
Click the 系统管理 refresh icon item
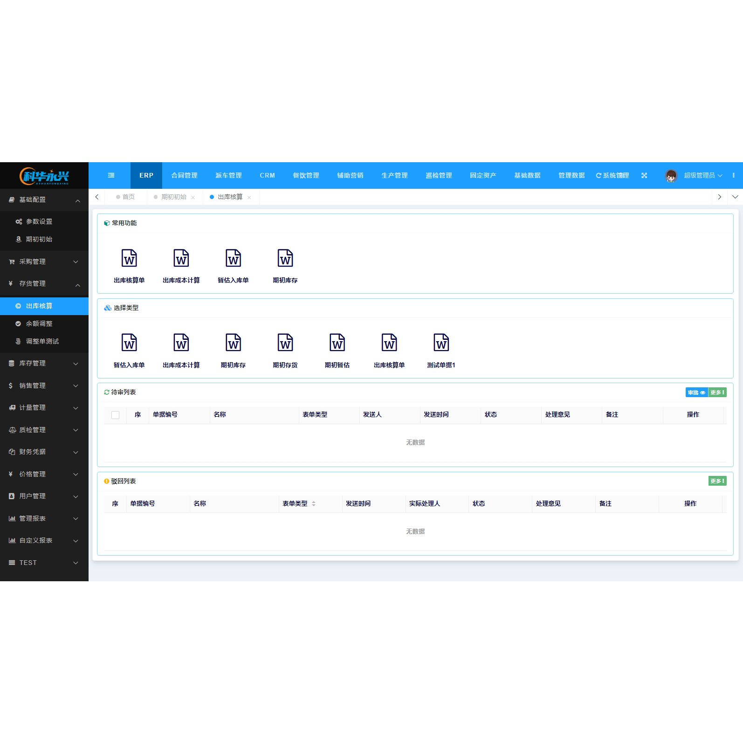pos(612,175)
